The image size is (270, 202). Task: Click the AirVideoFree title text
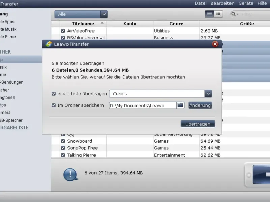click(81, 31)
